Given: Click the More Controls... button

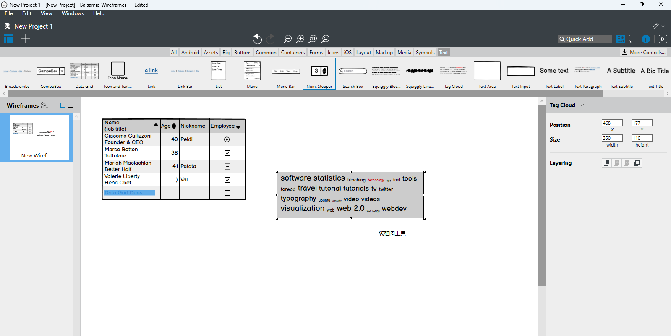Looking at the screenshot, I should pos(644,52).
